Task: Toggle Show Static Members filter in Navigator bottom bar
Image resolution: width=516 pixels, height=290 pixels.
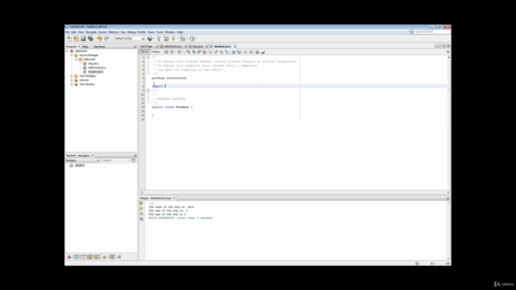Action: [x=83, y=257]
